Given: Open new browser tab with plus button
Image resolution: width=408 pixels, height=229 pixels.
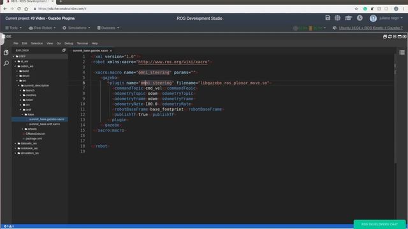Looking at the screenshot, I should tap(61, 1).
